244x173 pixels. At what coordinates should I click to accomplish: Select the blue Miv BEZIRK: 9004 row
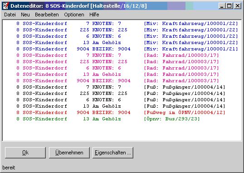click(x=122, y=49)
